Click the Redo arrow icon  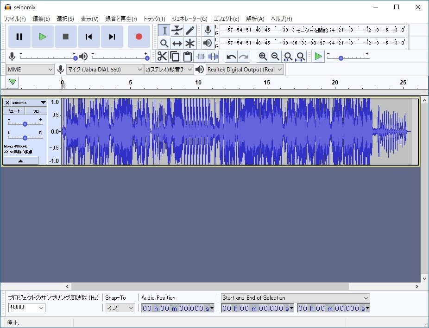244,57
